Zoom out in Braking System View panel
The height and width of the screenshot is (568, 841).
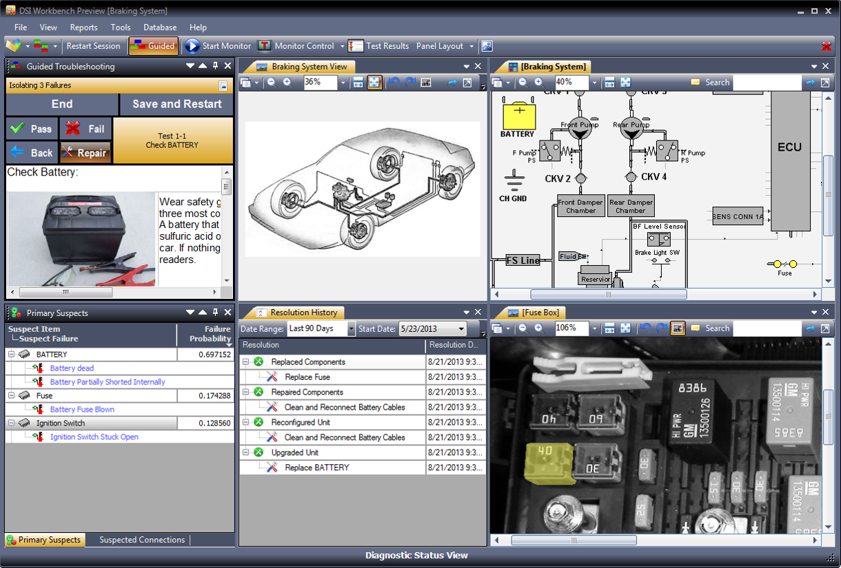272,83
